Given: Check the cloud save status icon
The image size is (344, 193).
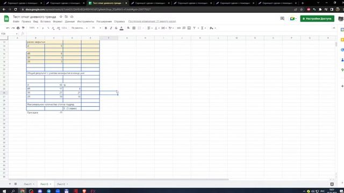Looking at the screenshot, I should point(71,17).
